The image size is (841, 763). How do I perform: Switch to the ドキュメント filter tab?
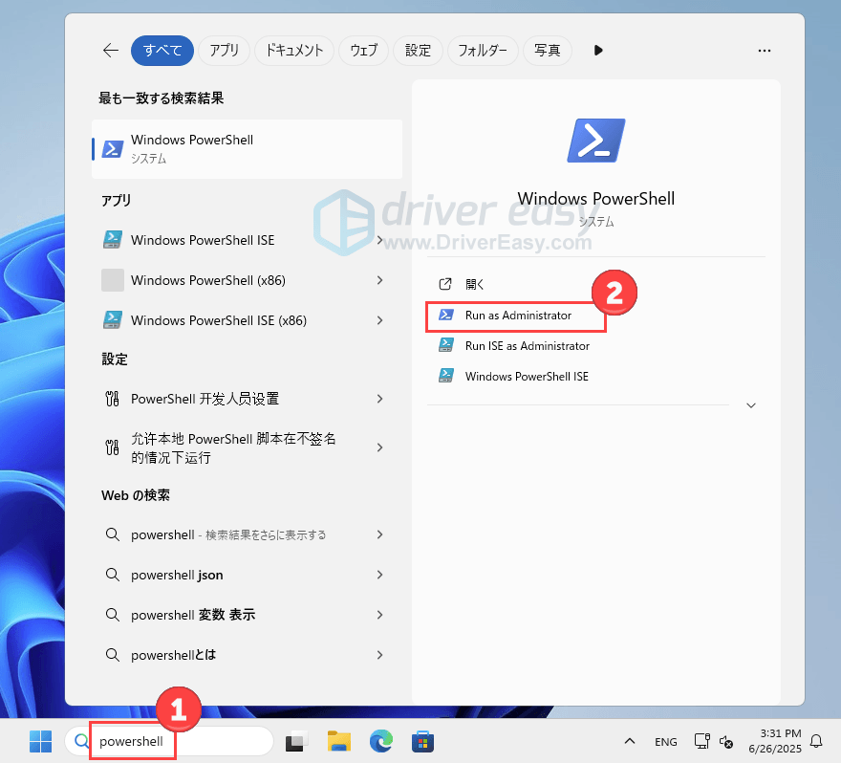[294, 51]
